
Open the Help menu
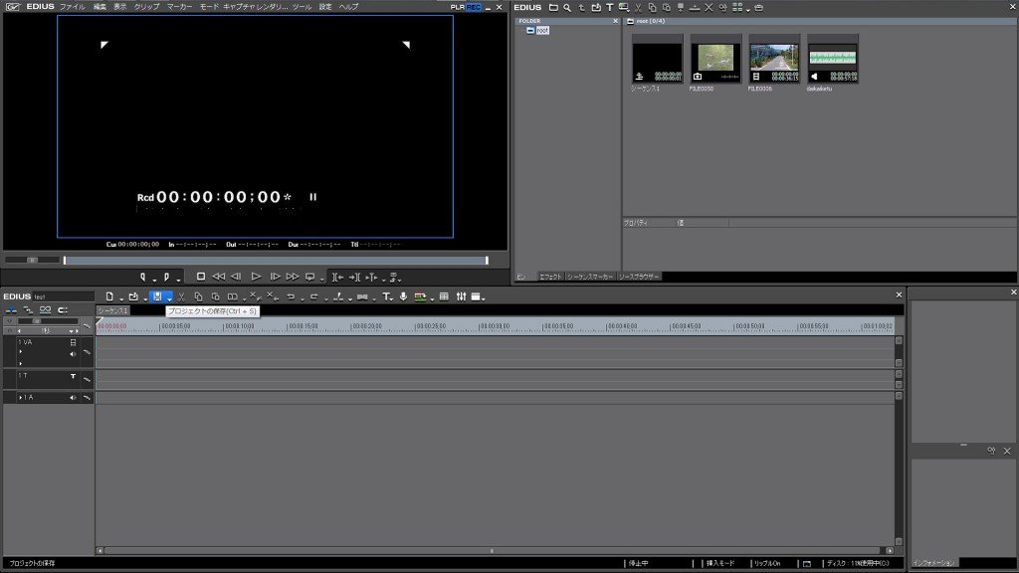(x=348, y=7)
